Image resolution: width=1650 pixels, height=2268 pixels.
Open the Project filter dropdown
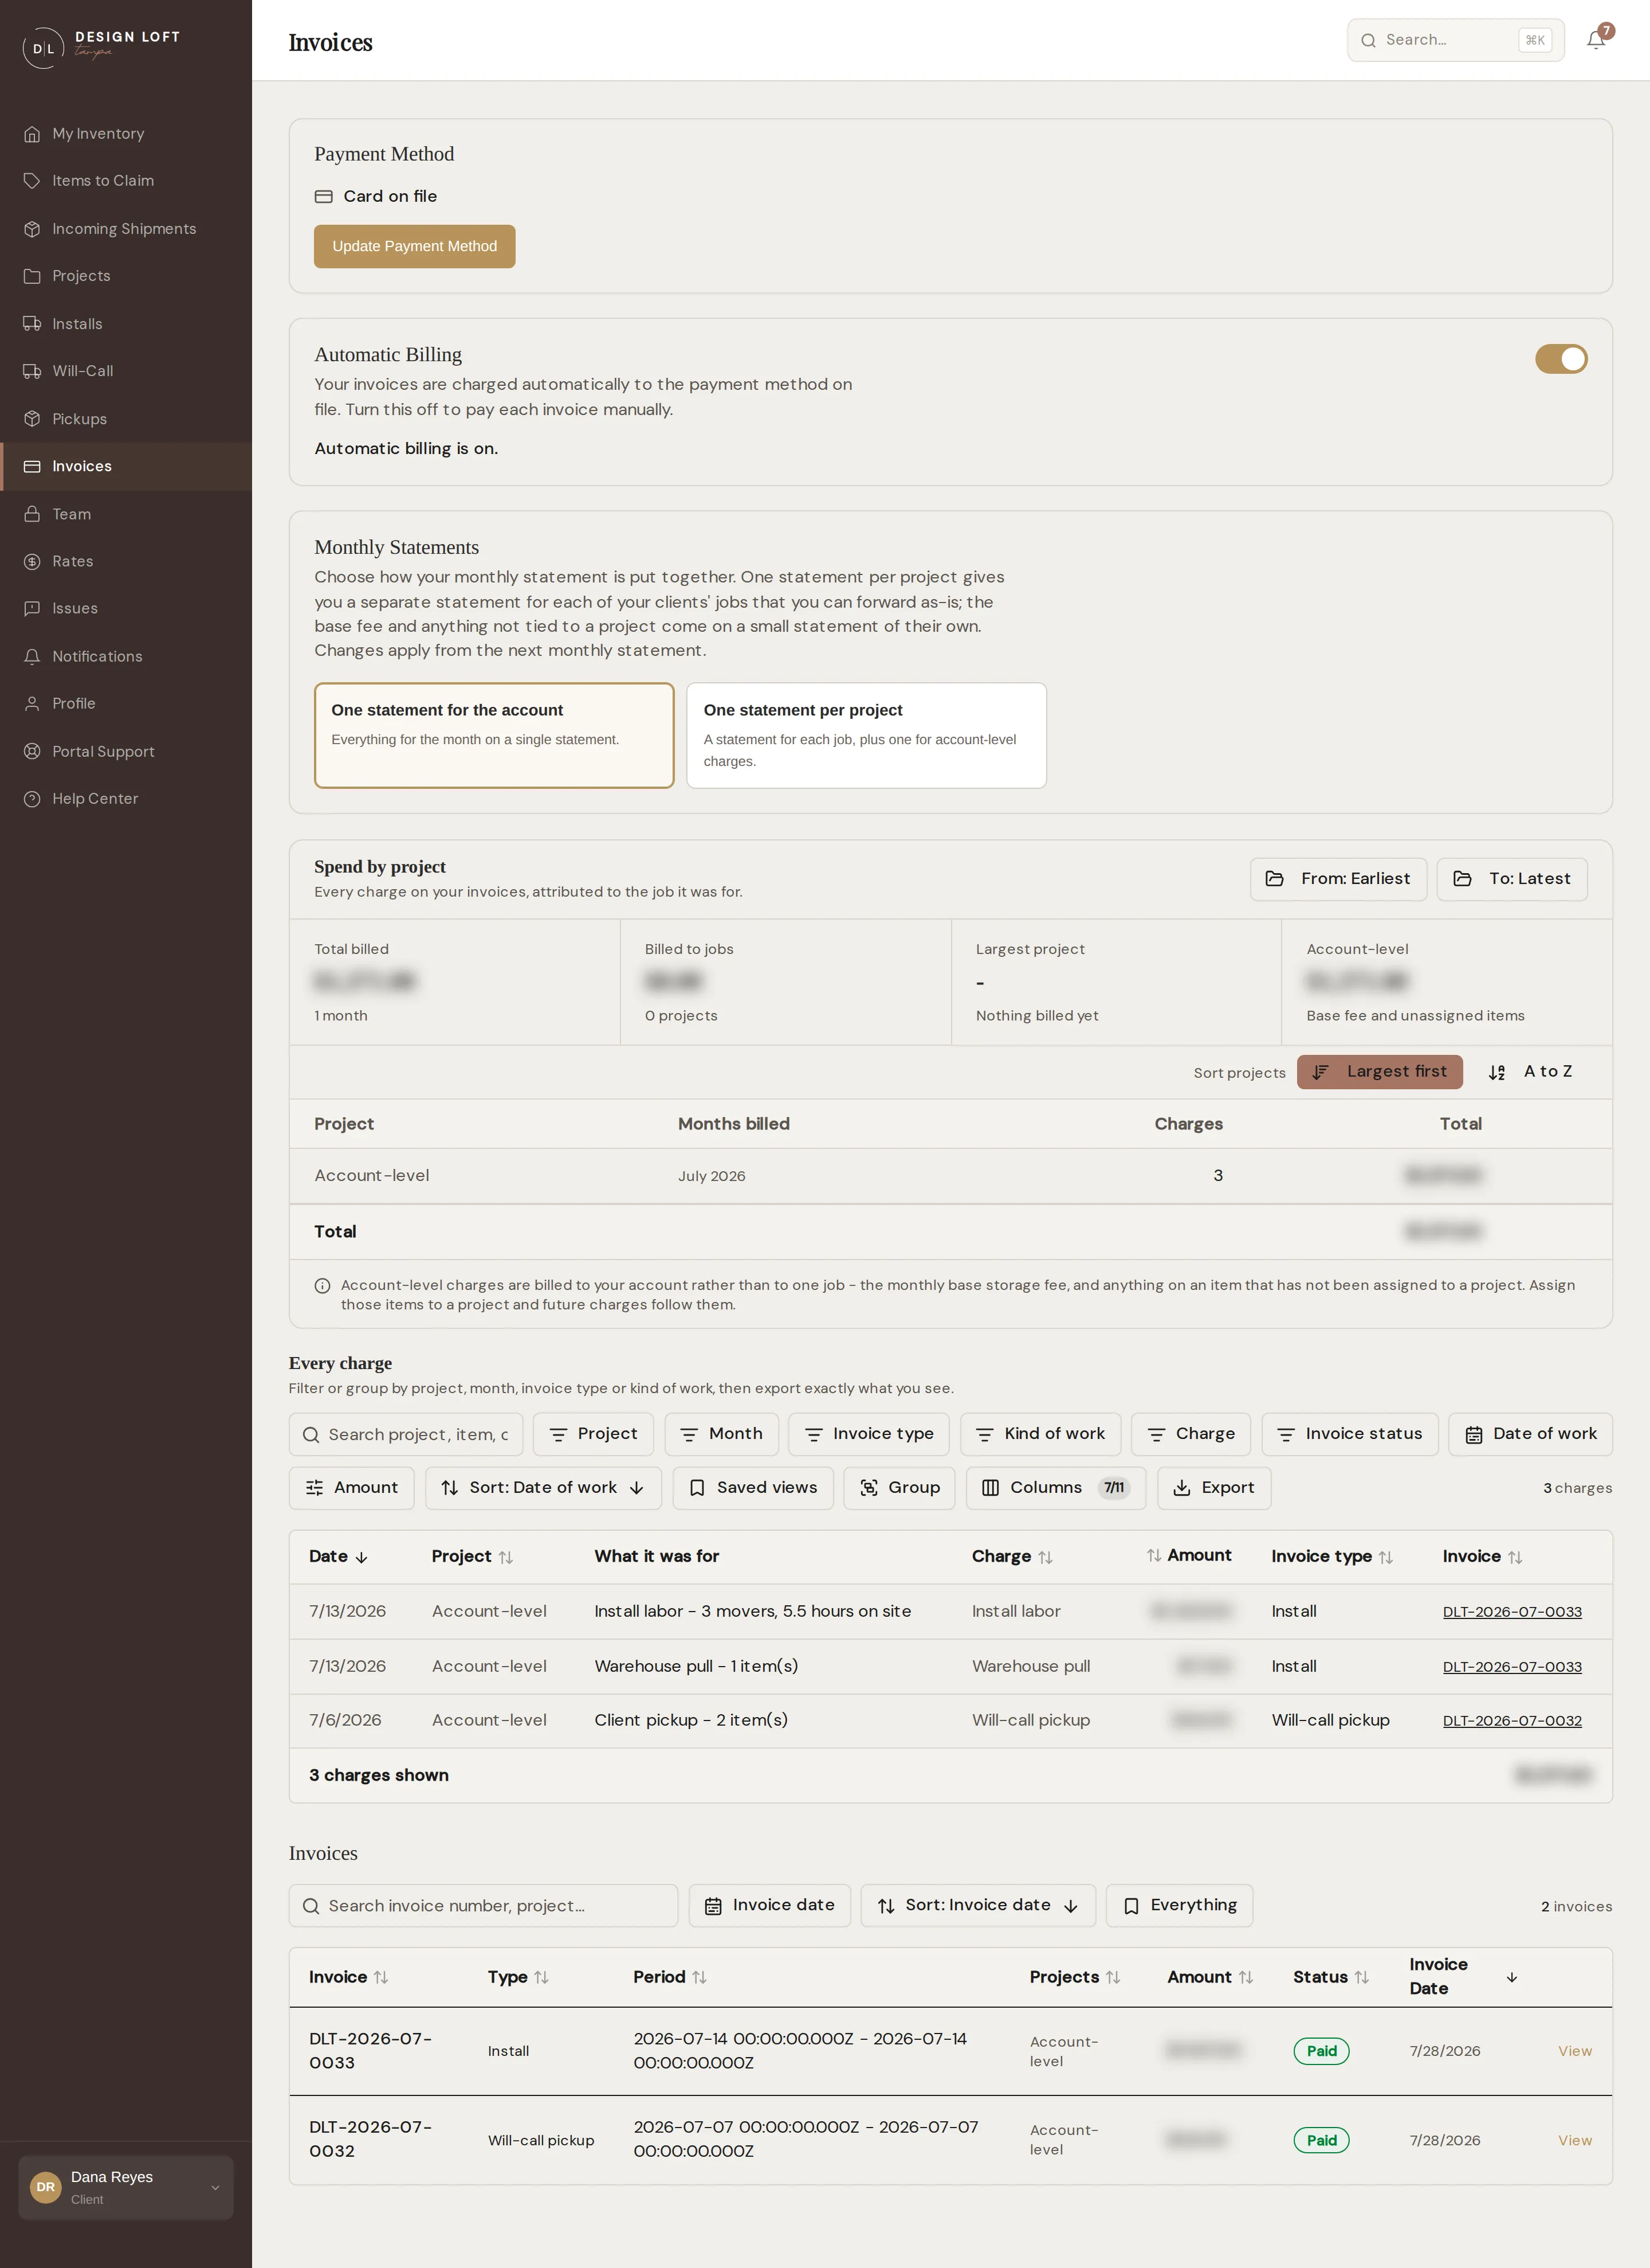click(592, 1434)
